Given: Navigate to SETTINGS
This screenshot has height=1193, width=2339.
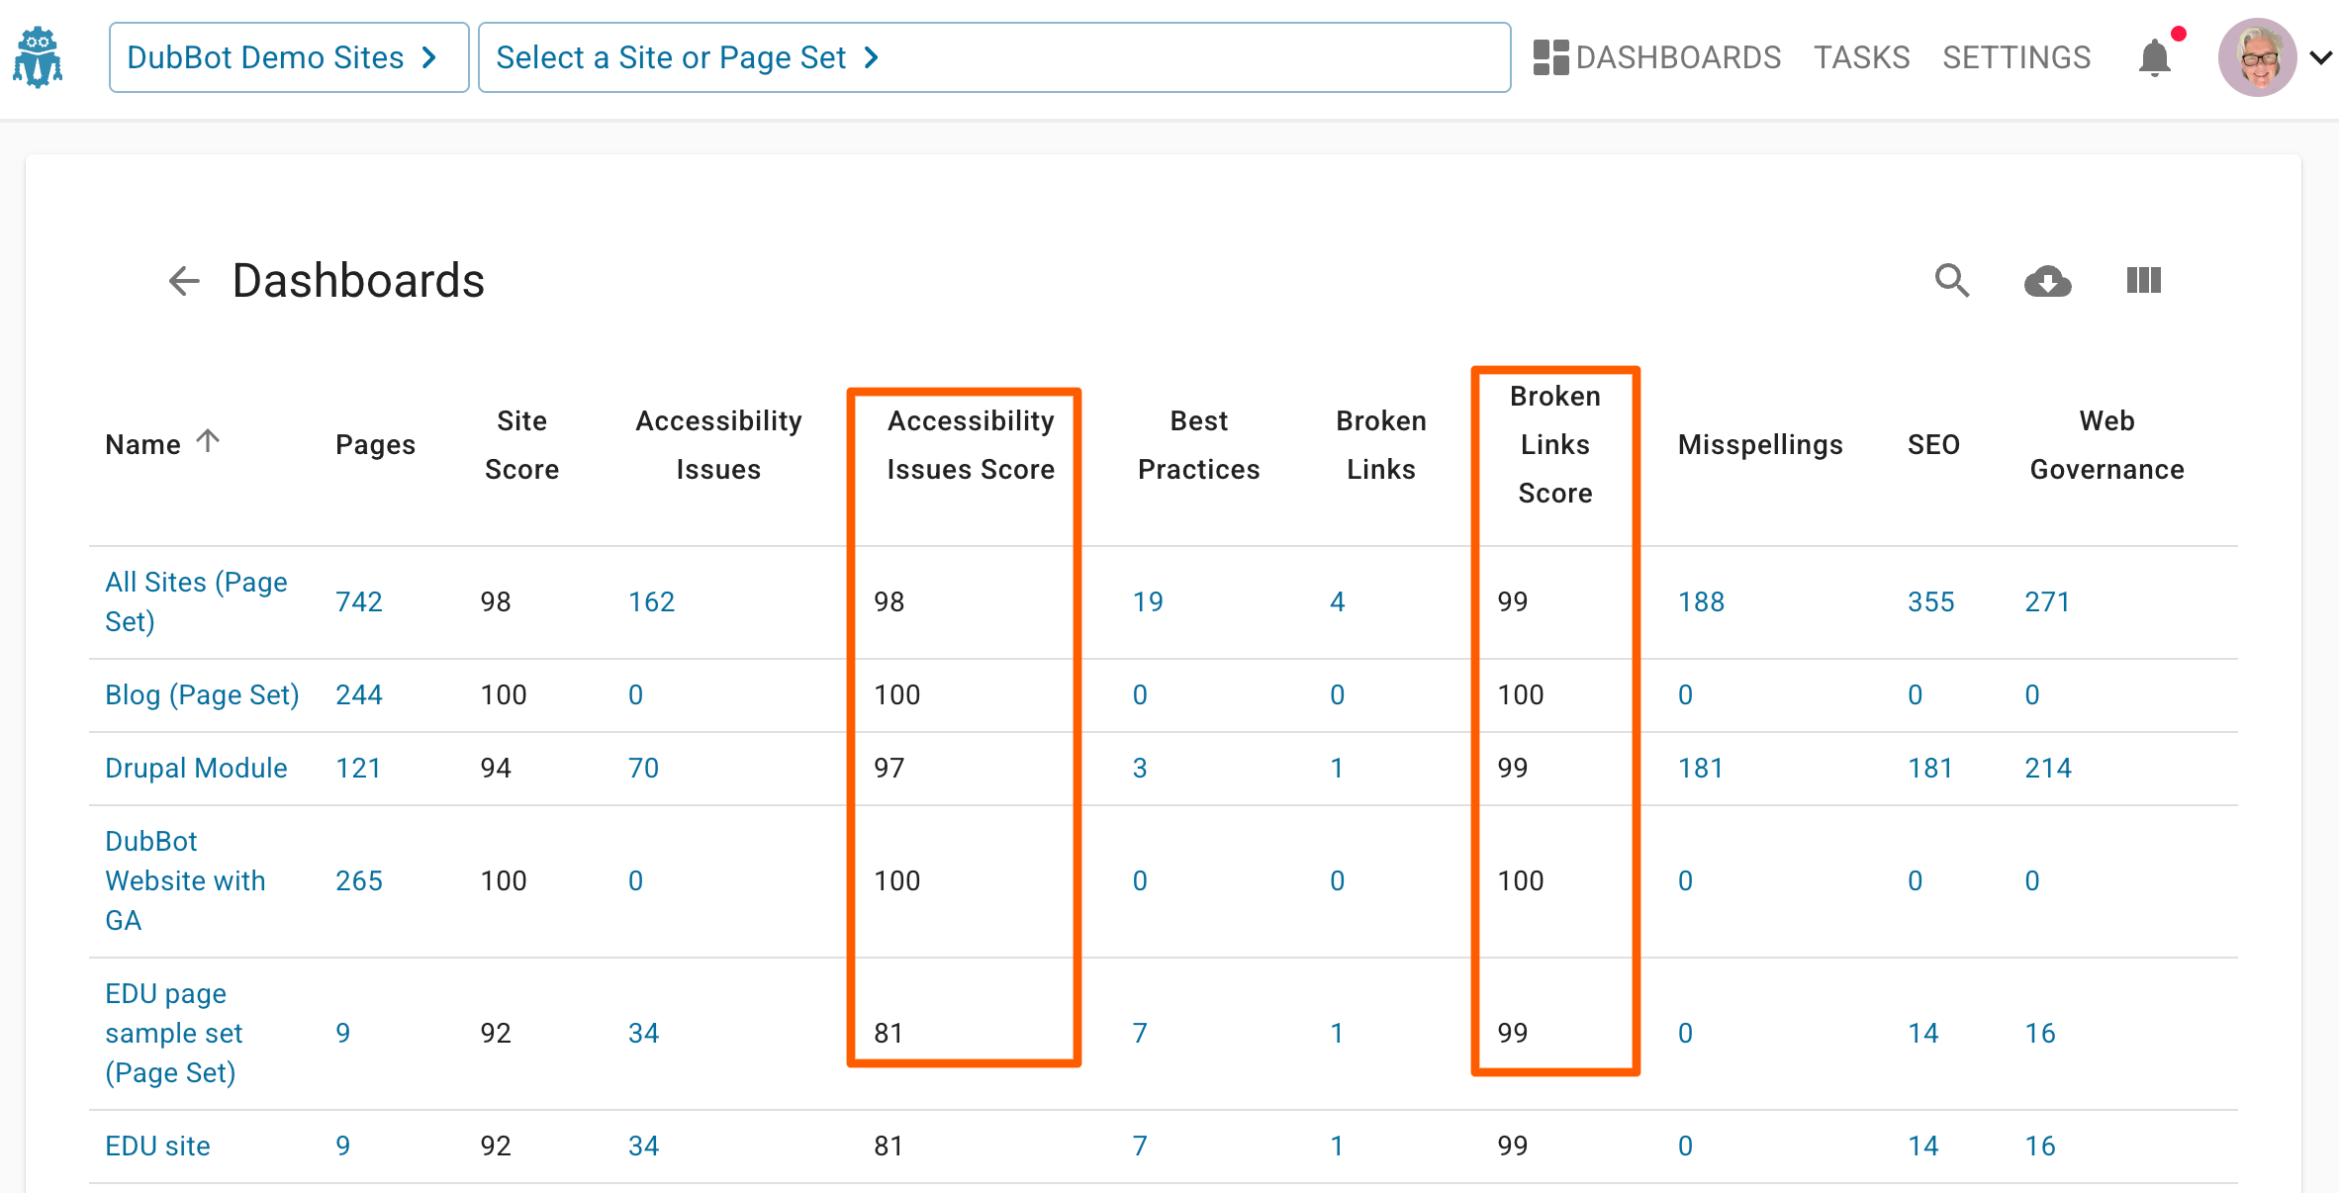Looking at the screenshot, I should (x=2015, y=56).
